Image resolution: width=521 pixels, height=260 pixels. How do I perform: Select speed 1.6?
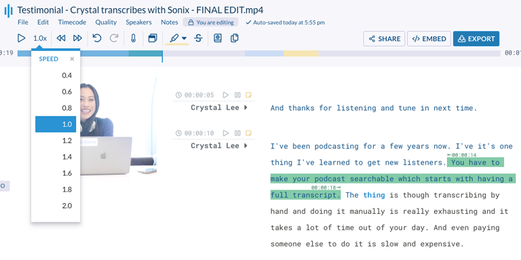click(x=56, y=173)
